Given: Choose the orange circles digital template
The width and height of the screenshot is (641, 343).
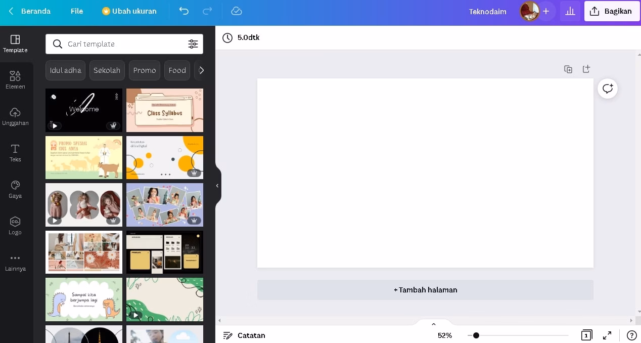Looking at the screenshot, I should tap(165, 157).
